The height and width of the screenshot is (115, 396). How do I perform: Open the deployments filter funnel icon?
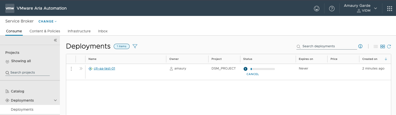(135, 46)
